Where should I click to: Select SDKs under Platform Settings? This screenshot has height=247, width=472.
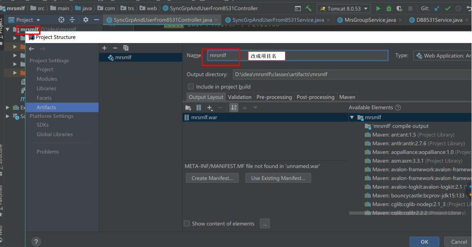[x=43, y=124]
